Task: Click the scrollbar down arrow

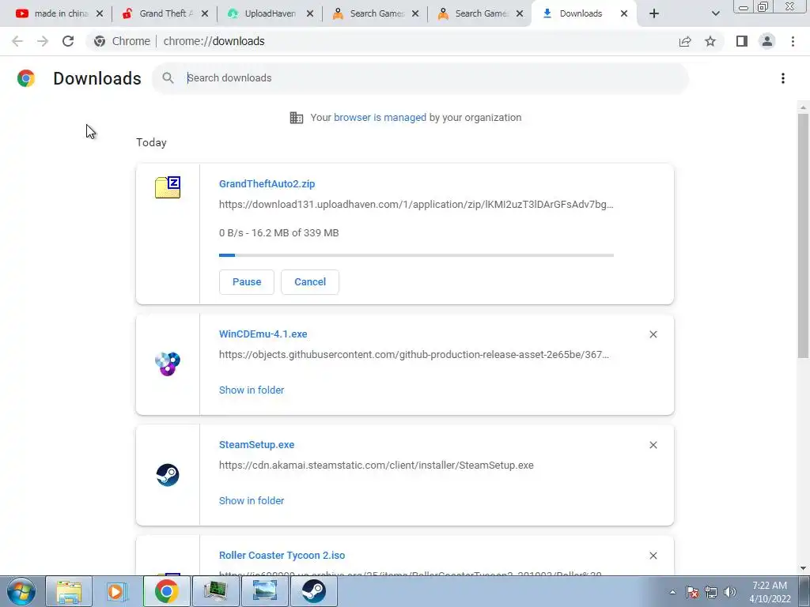Action: coord(803,568)
